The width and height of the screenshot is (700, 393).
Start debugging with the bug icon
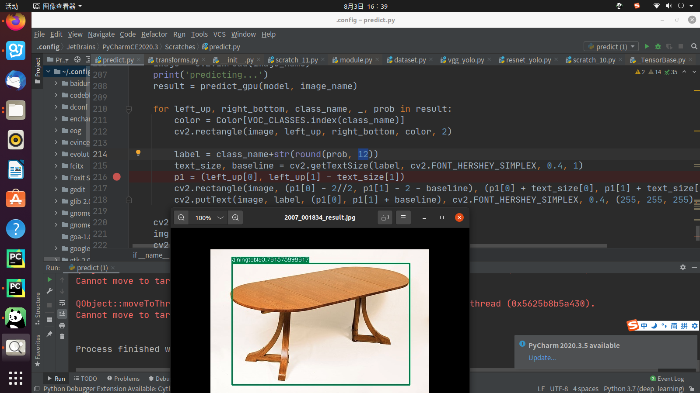click(x=658, y=46)
